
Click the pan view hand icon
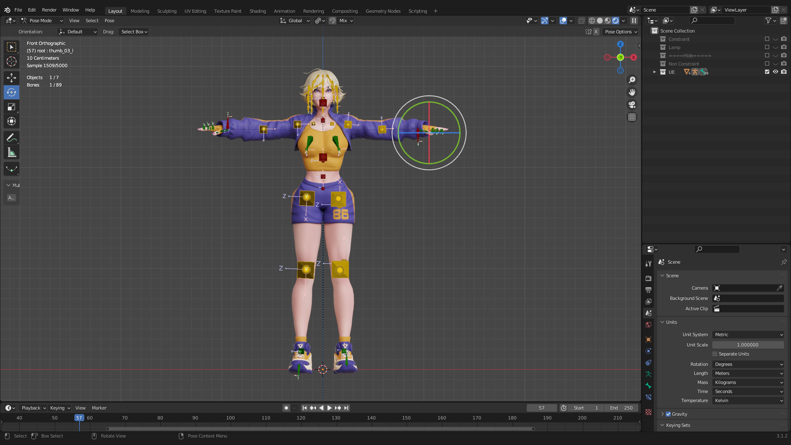pos(632,92)
